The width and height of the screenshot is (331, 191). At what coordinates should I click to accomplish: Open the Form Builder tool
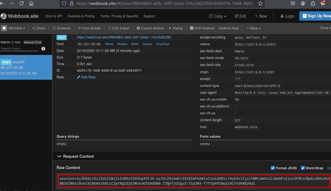(x=89, y=28)
